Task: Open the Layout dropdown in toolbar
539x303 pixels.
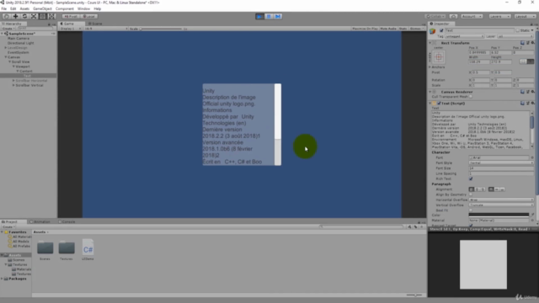Action: [x=525, y=16]
